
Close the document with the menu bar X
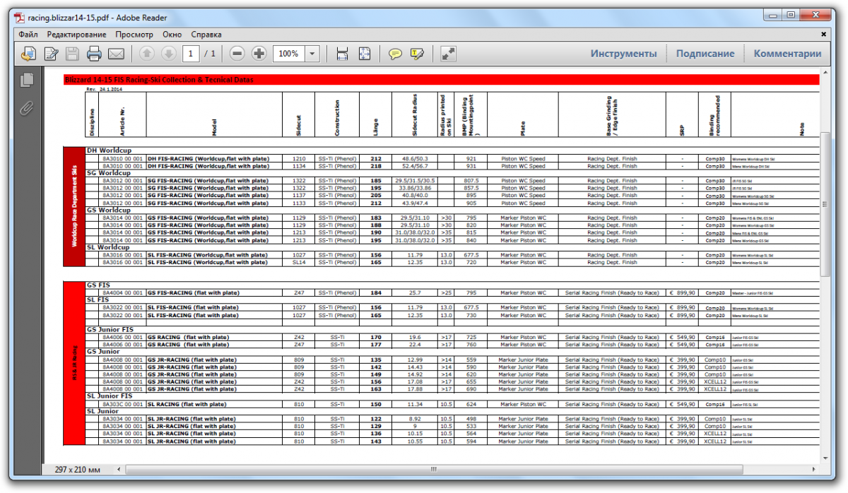[823, 34]
